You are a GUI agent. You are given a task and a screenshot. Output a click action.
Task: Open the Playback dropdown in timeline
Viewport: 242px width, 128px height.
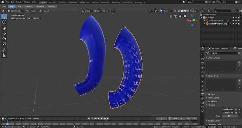pyautogui.click(x=12, y=119)
